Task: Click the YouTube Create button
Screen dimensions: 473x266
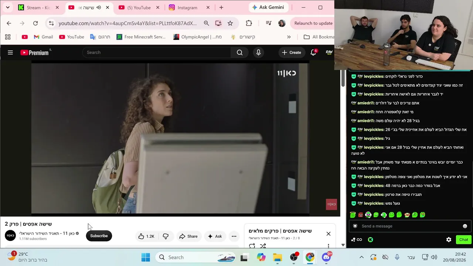Action: (x=291, y=52)
